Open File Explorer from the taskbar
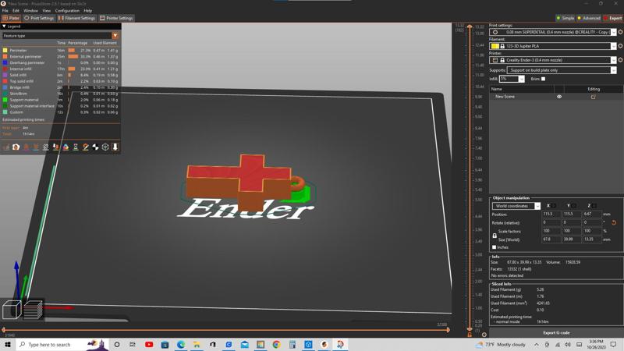 (x=197, y=345)
